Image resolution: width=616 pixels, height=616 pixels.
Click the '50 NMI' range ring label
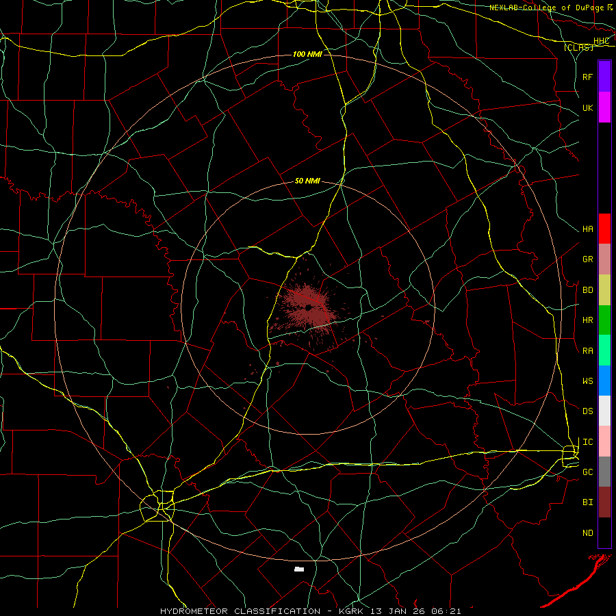click(x=307, y=181)
